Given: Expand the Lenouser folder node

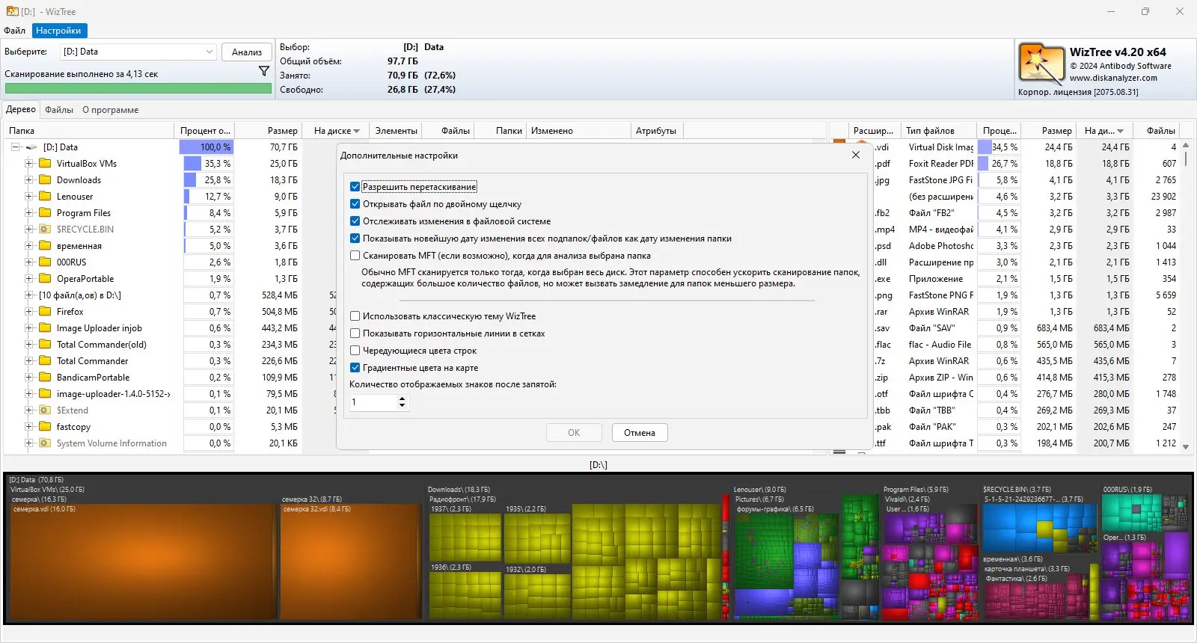Looking at the screenshot, I should click(28, 196).
